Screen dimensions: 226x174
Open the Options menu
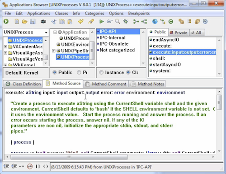click(x=116, y=14)
